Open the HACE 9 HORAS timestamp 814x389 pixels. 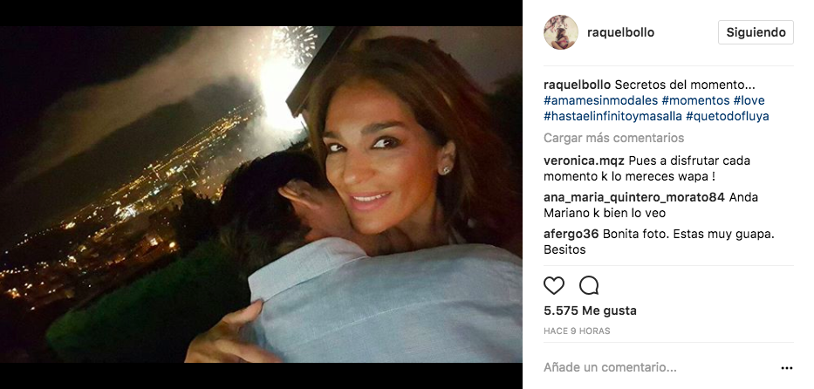[x=577, y=331]
